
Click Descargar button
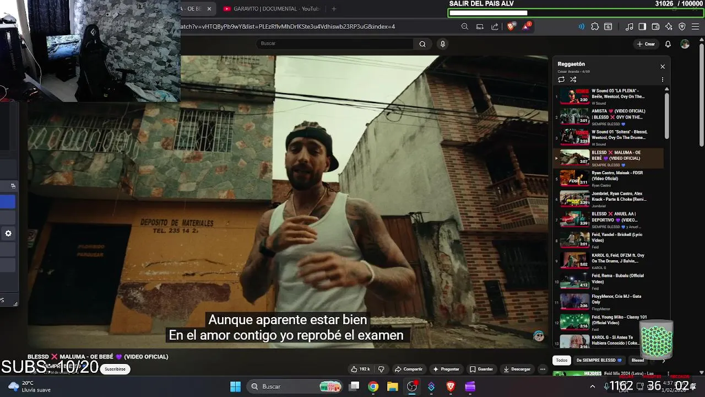point(517,369)
